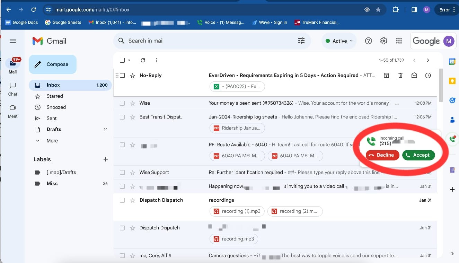
Task: Open the three-dot More toolbar menu
Action: coord(157,60)
